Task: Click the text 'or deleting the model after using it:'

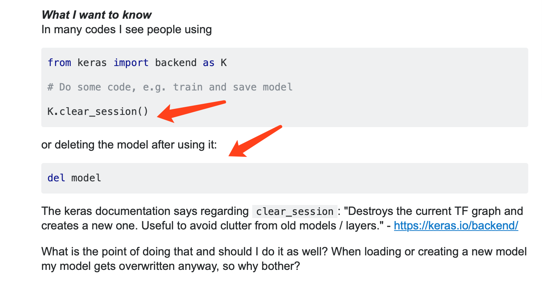Action: [x=129, y=145]
